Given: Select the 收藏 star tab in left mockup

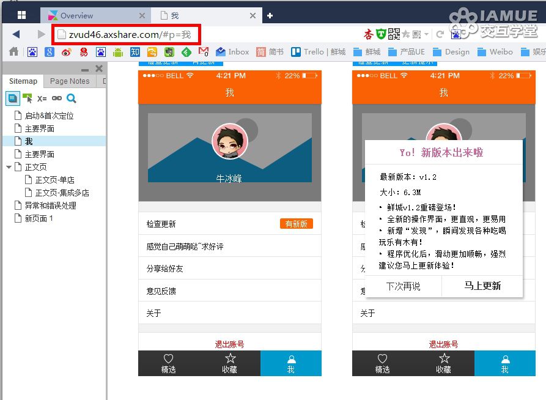Looking at the screenshot, I should [230, 363].
